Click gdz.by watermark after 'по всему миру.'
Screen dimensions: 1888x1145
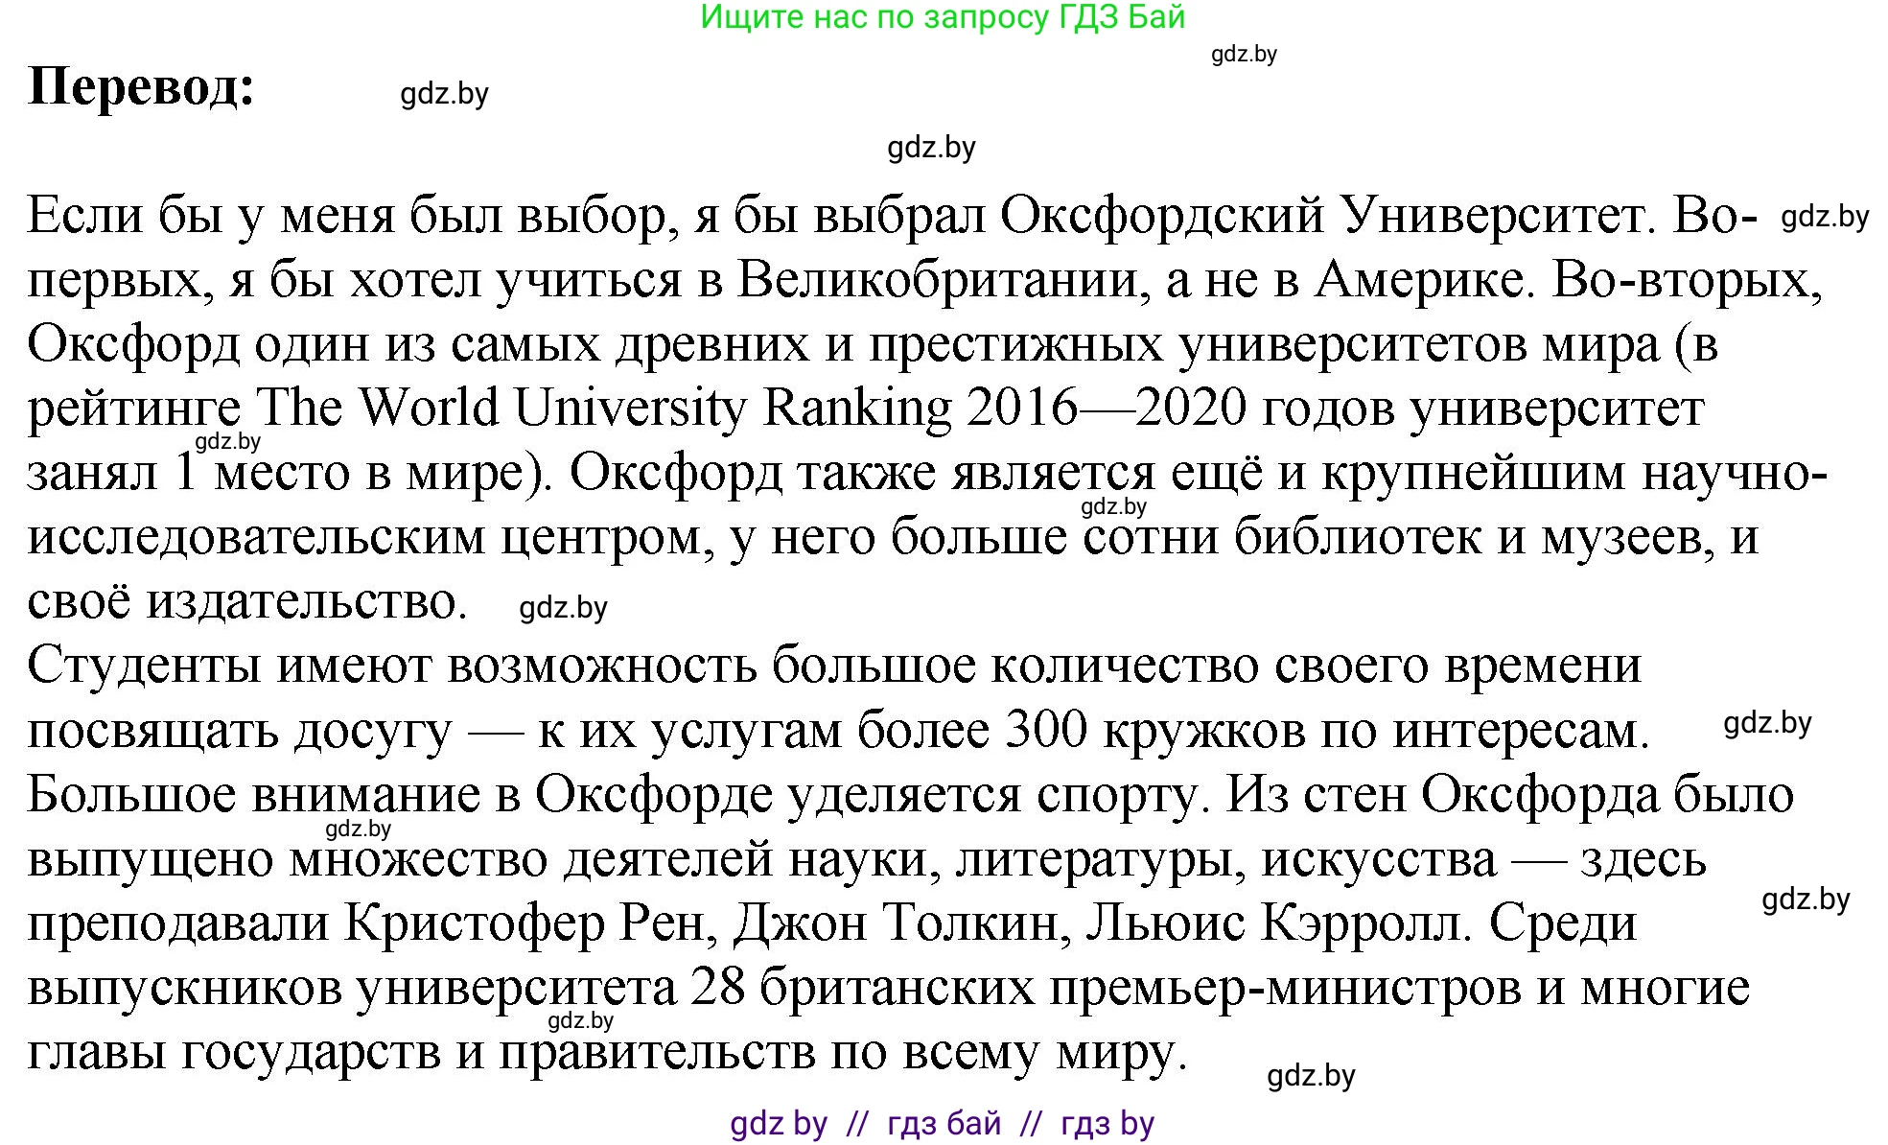[1311, 1076]
